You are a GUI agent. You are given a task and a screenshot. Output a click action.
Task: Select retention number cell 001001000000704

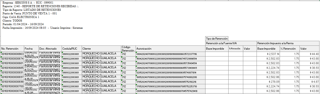tap(12, 91)
